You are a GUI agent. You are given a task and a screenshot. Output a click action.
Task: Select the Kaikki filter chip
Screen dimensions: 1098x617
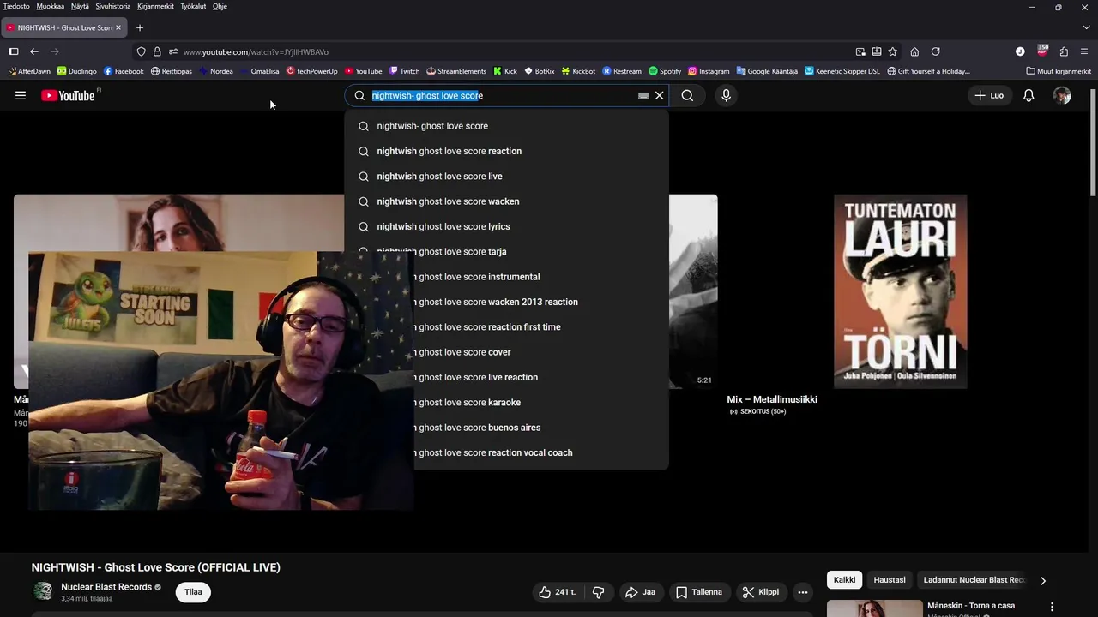(845, 580)
